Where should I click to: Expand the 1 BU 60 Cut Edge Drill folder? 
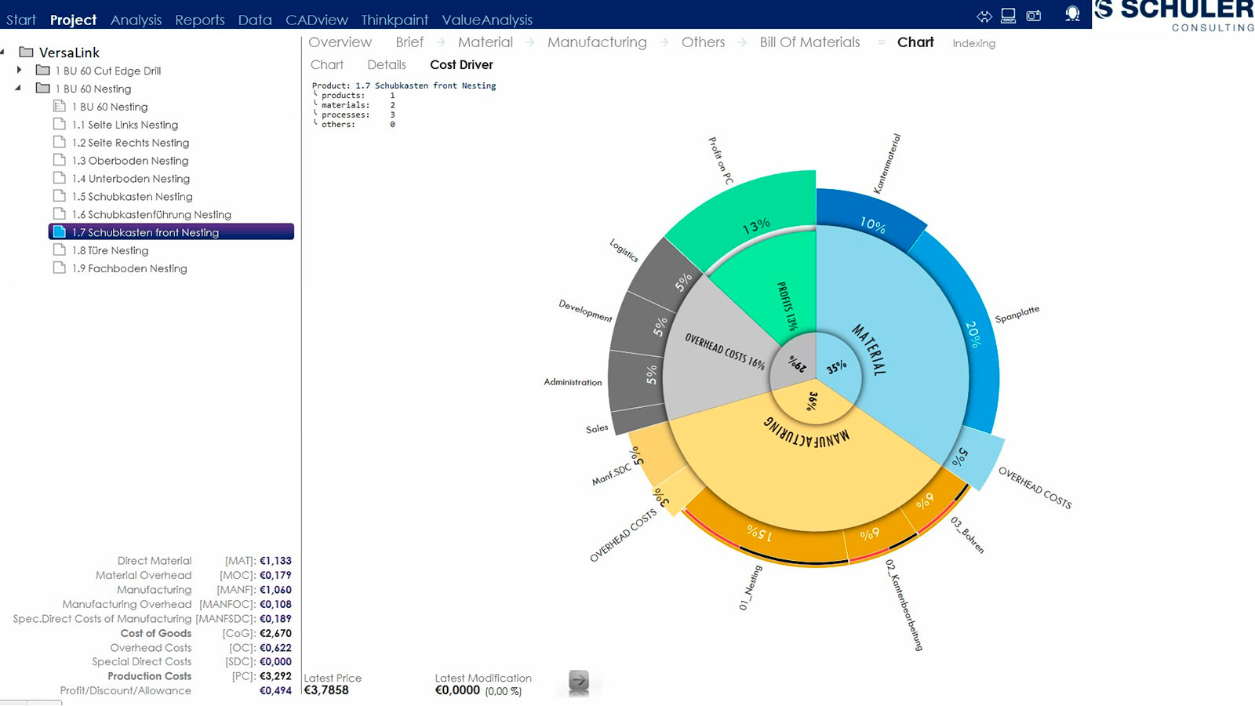pos(20,70)
